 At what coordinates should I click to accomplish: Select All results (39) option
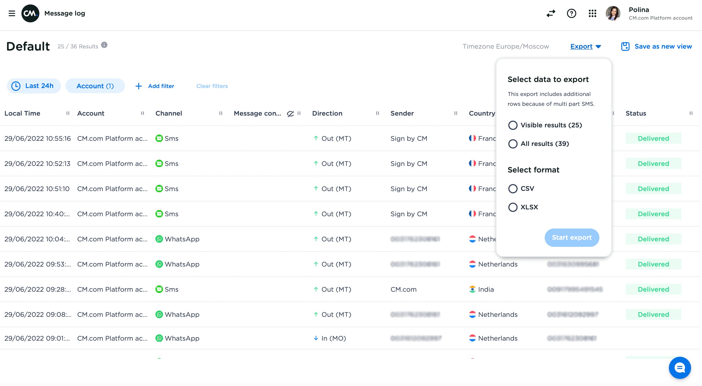point(513,144)
